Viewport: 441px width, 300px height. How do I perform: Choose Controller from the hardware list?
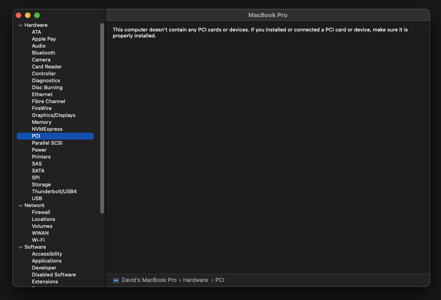click(43, 73)
